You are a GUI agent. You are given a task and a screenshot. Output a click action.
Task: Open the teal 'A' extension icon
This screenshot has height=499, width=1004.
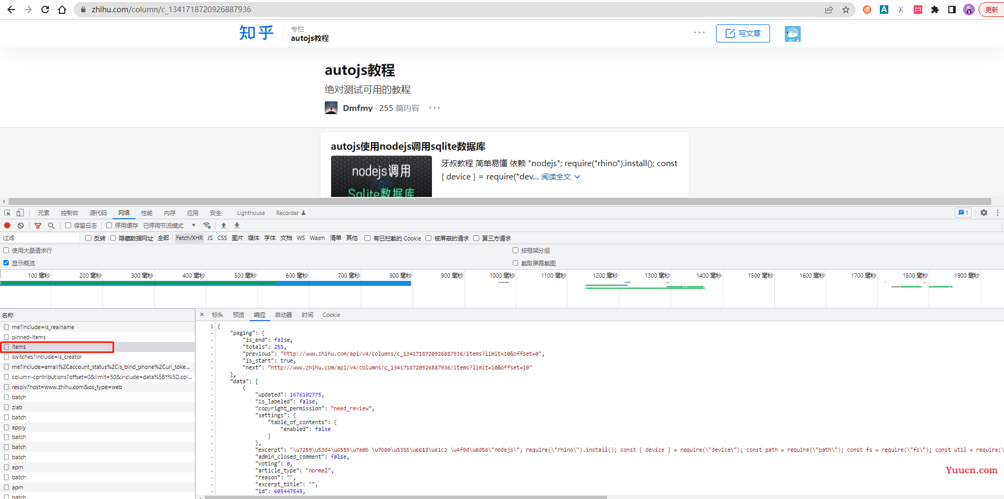point(884,10)
